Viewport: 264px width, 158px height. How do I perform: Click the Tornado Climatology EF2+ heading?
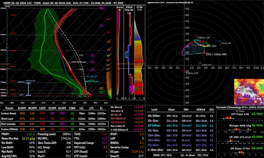(x=240, y=107)
